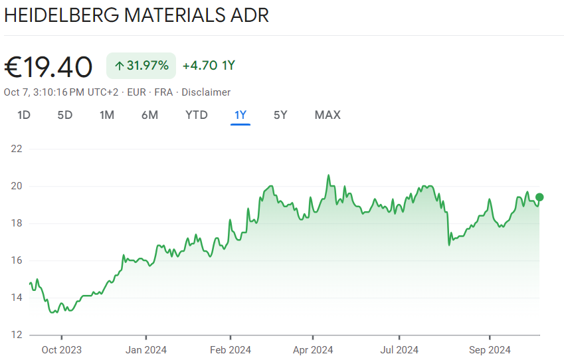Viewport: 564px width, 364px height.
Task: Click the 22 y-axis label
Action: click(x=17, y=149)
